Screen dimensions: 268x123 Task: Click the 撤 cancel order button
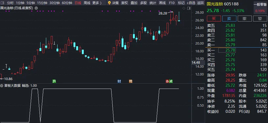(x=245, y=19)
